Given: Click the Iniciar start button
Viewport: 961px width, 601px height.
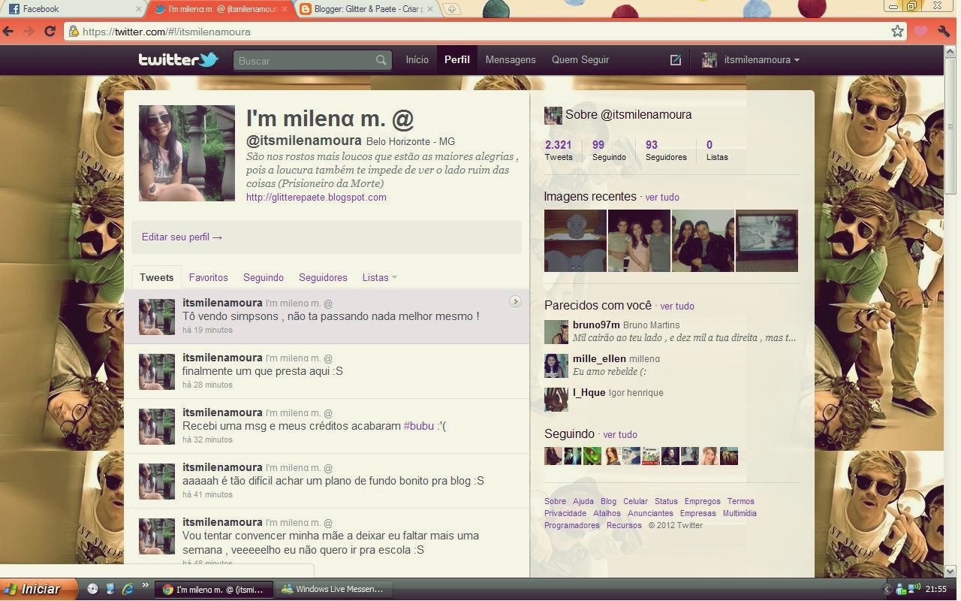Looking at the screenshot, I should (39, 589).
